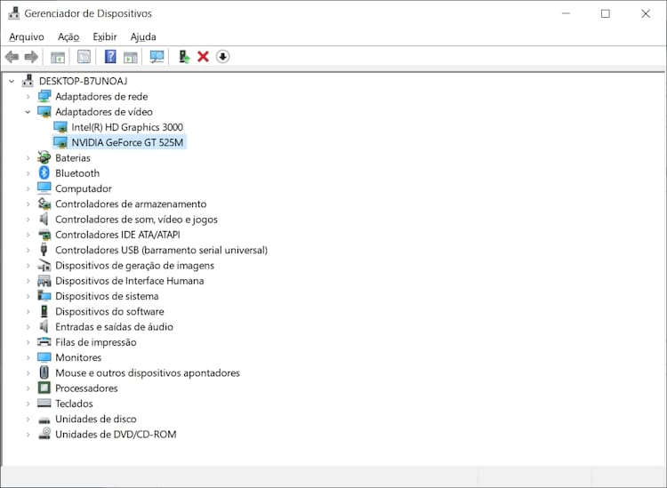Click the Controladores IDE ATA/ATAPI icon
This screenshot has width=667, height=488.
pyautogui.click(x=44, y=235)
